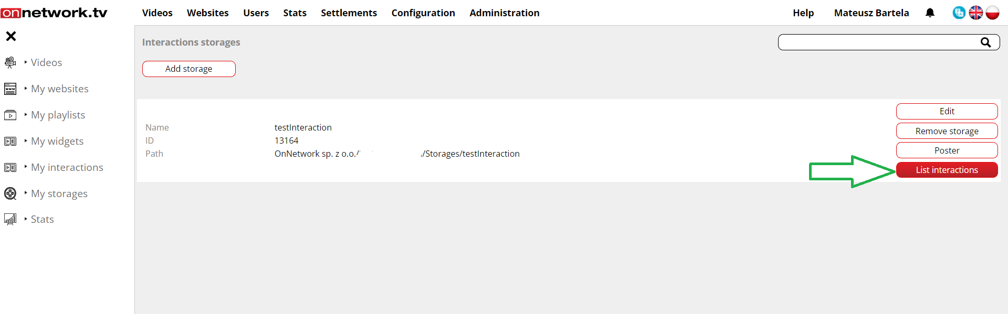Click the magnifier search icon
The image size is (1008, 314).
point(985,42)
